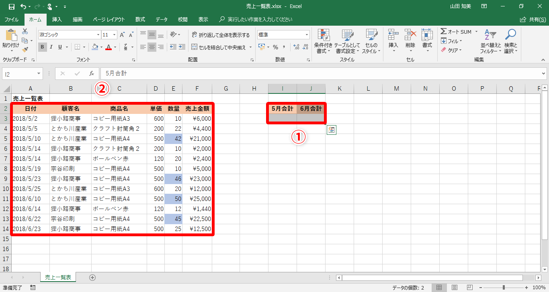The image size is (549, 292).
Task: Activate the Format Painter brush
Action: (x=25, y=50)
